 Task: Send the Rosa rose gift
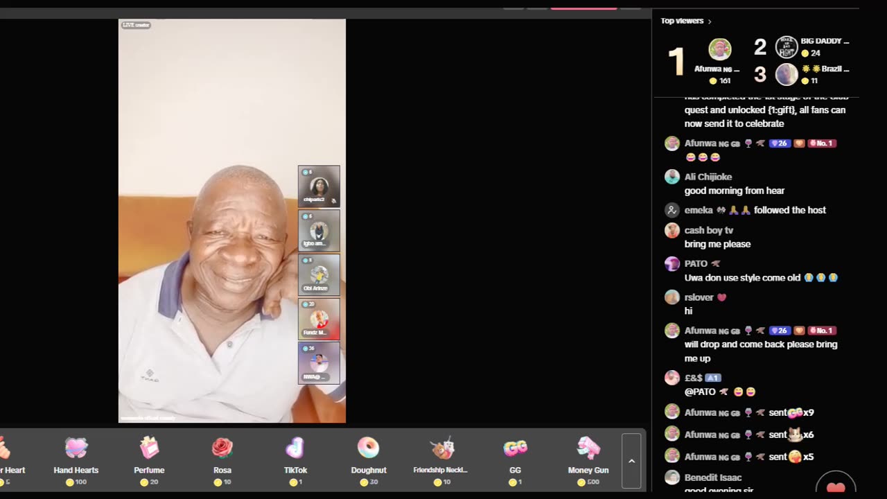pos(222,459)
